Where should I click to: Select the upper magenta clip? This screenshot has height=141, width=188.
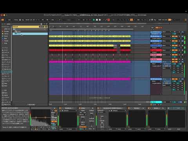[90, 62]
